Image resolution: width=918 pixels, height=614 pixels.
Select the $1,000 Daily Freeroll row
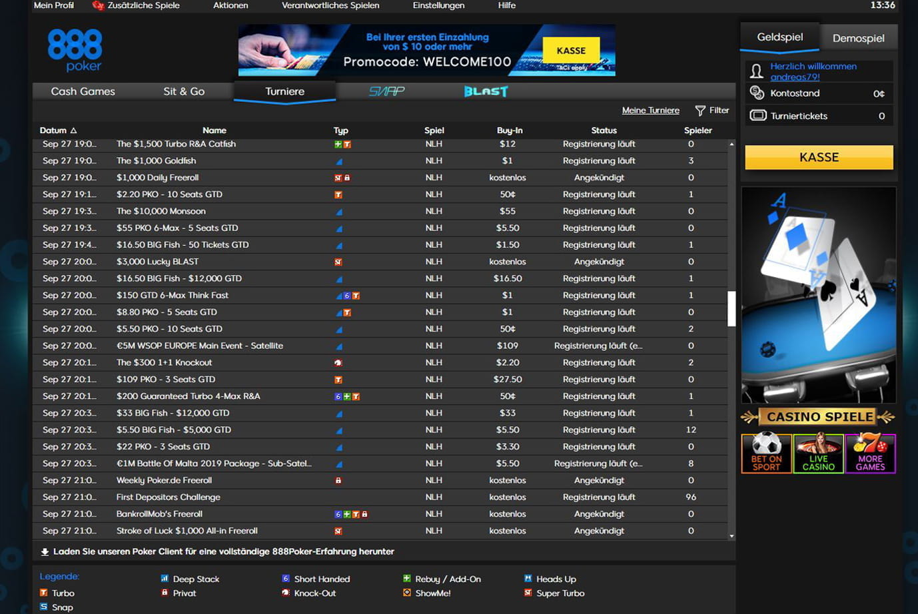pos(380,178)
